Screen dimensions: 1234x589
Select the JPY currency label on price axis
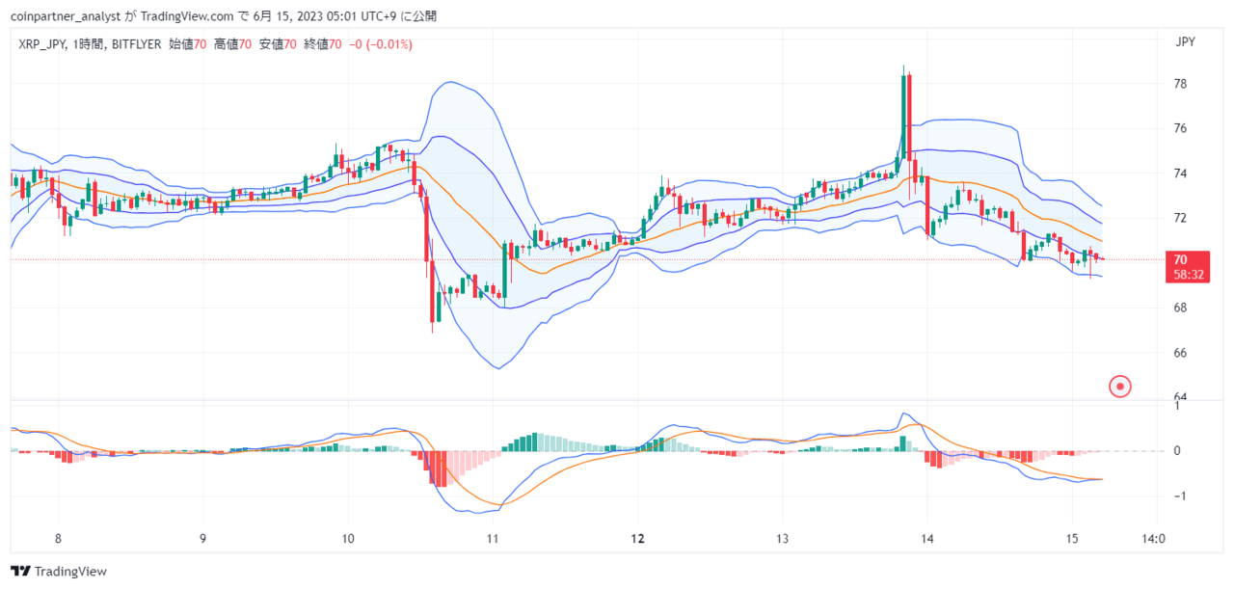1185,41
